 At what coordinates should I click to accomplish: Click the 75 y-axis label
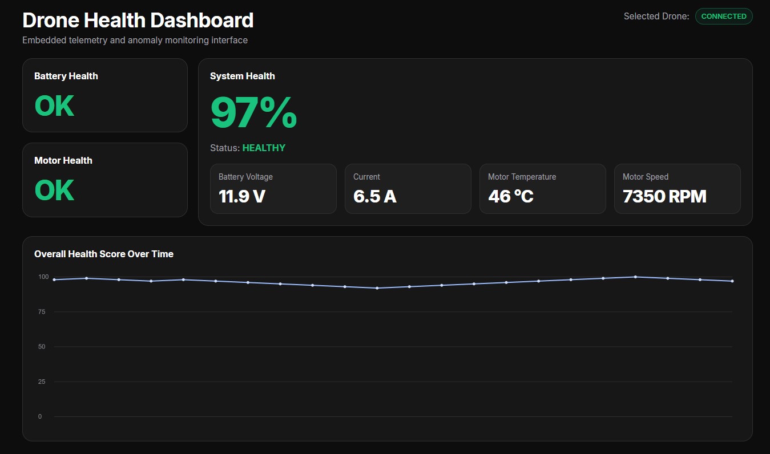42,311
